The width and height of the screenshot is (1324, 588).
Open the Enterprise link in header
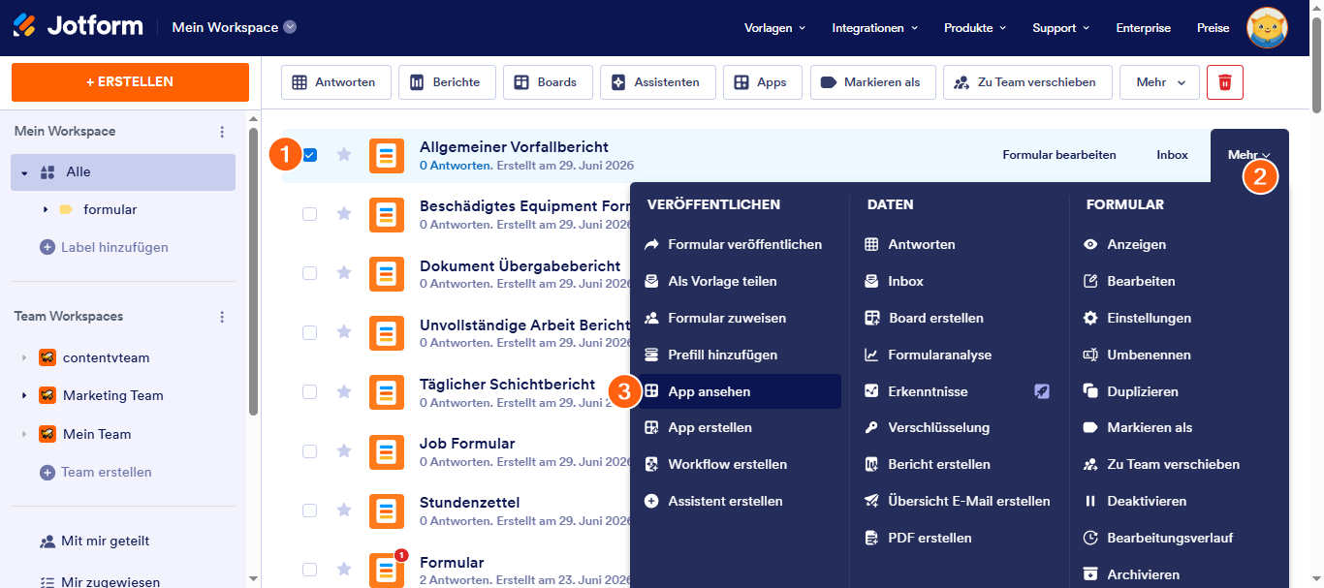point(1144,28)
